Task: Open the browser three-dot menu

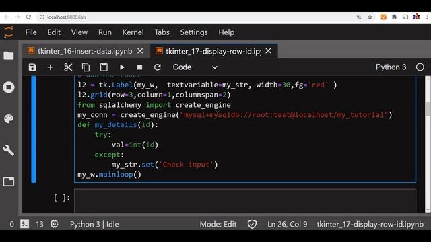Action: point(427,17)
